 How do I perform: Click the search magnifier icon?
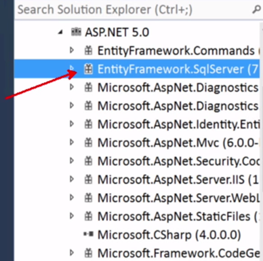tap(256, 10)
